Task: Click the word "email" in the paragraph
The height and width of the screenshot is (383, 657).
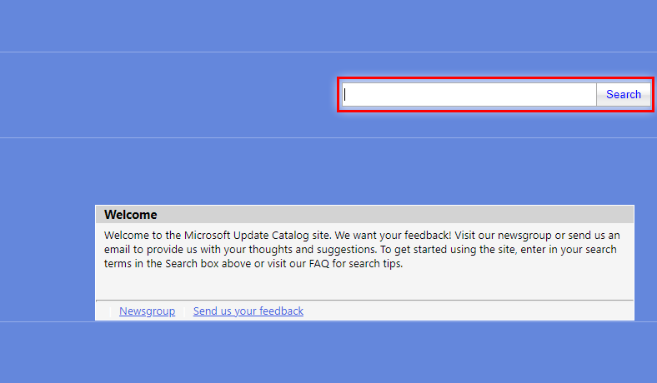Action: point(120,249)
